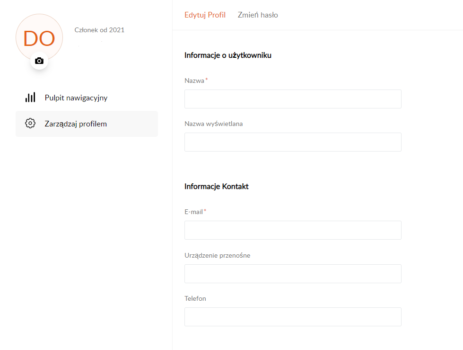Click the Informacje Kontakt section heading
Image resolution: width=463 pixels, height=350 pixels.
pos(216,187)
